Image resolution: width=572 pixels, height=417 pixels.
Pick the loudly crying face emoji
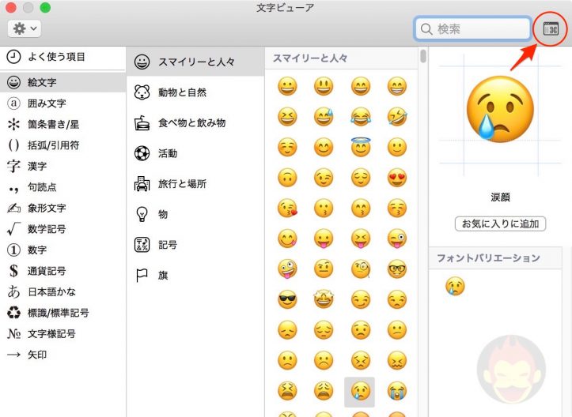tap(397, 391)
